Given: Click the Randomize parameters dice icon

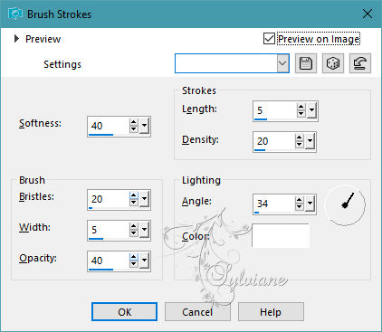Looking at the screenshot, I should coord(333,63).
